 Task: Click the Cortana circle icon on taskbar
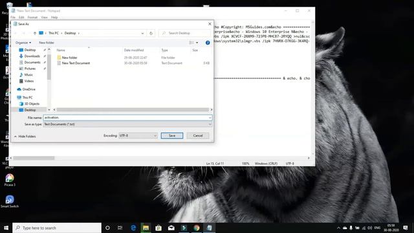click(x=107, y=228)
